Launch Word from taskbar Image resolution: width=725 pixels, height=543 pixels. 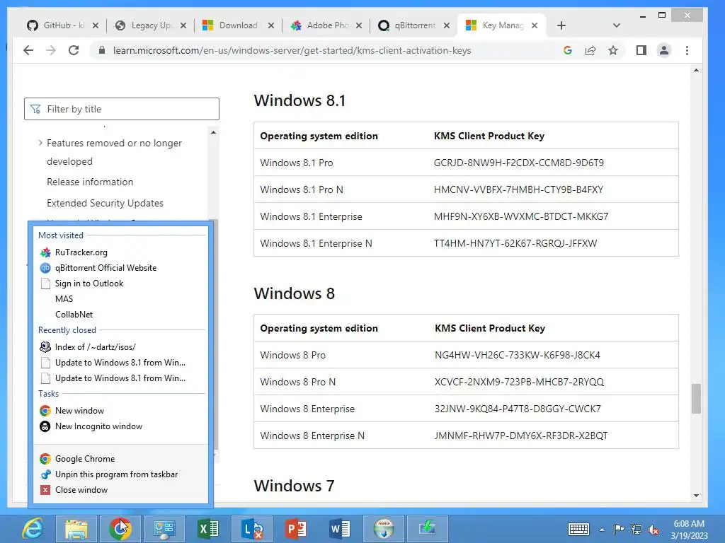click(x=340, y=529)
